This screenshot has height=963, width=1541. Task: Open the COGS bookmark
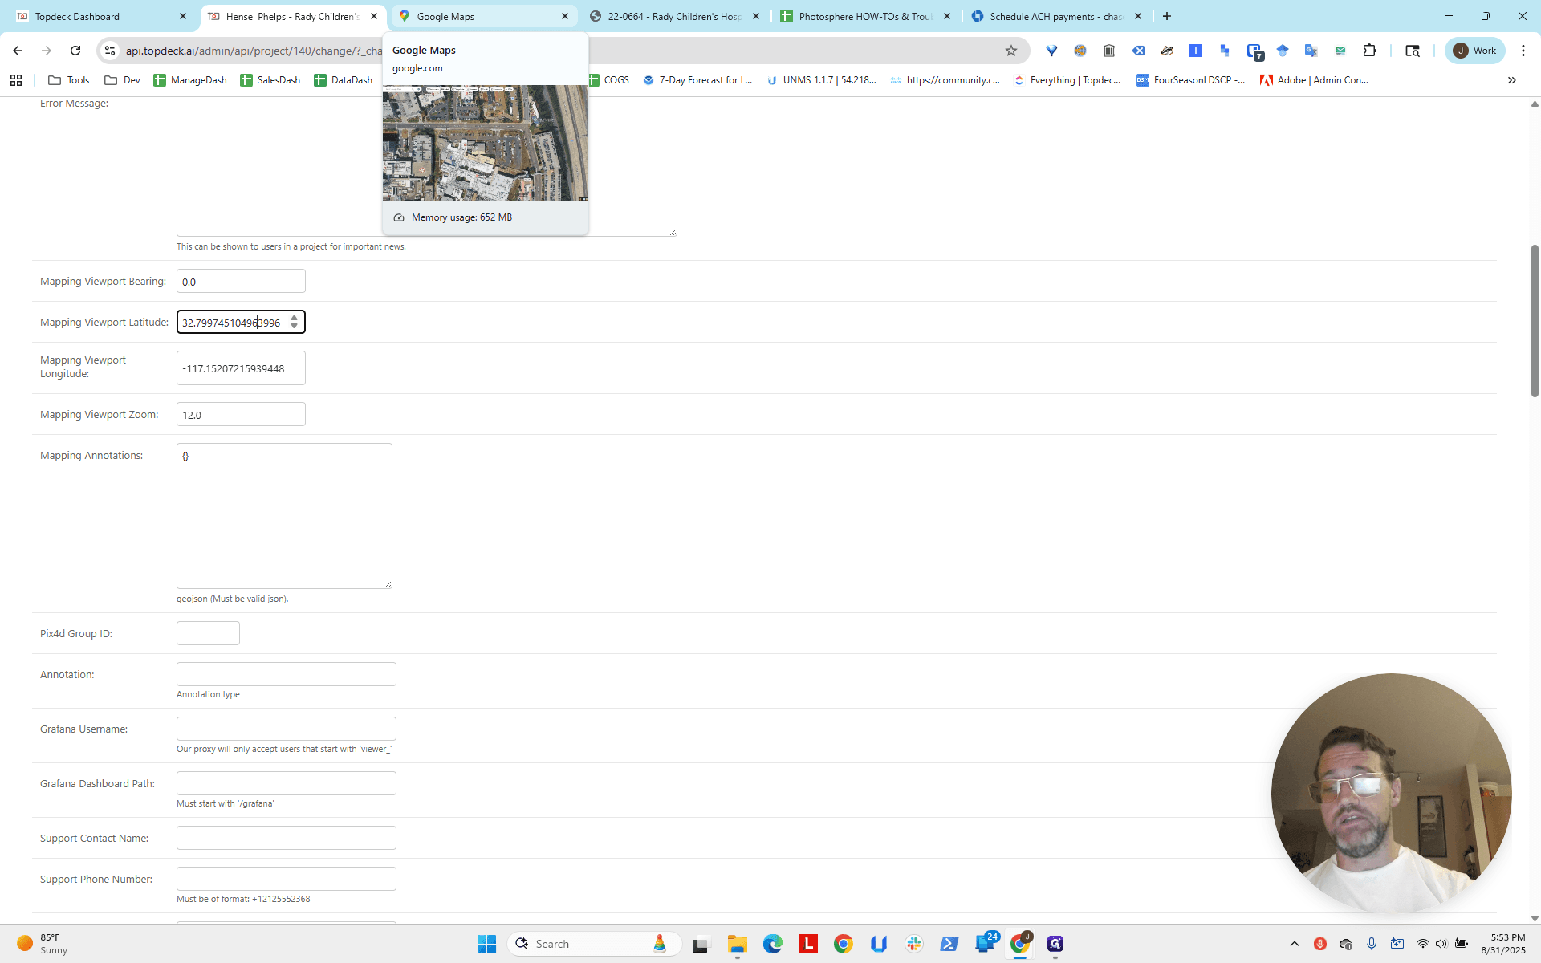[610, 80]
